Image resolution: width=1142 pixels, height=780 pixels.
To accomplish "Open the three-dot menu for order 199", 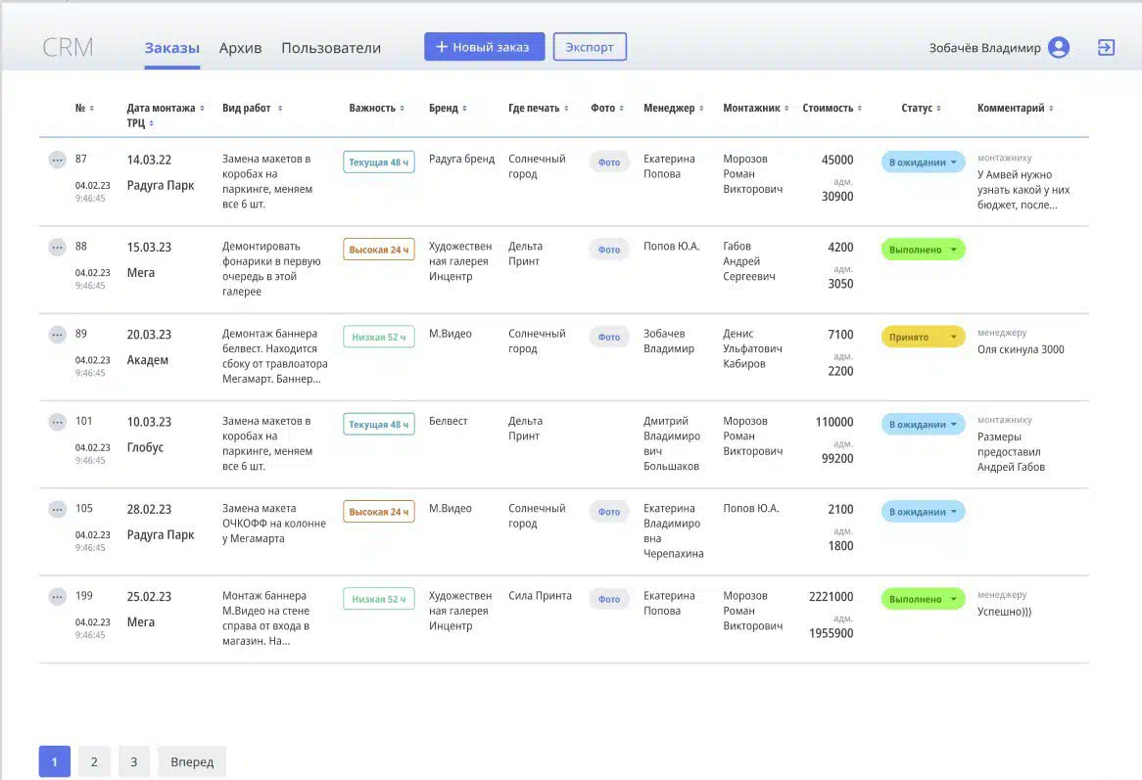I will (57, 597).
